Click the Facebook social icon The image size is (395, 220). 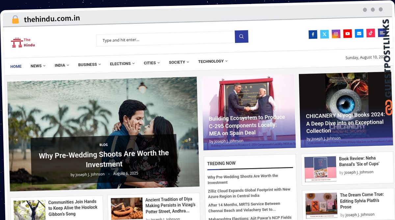click(x=313, y=34)
